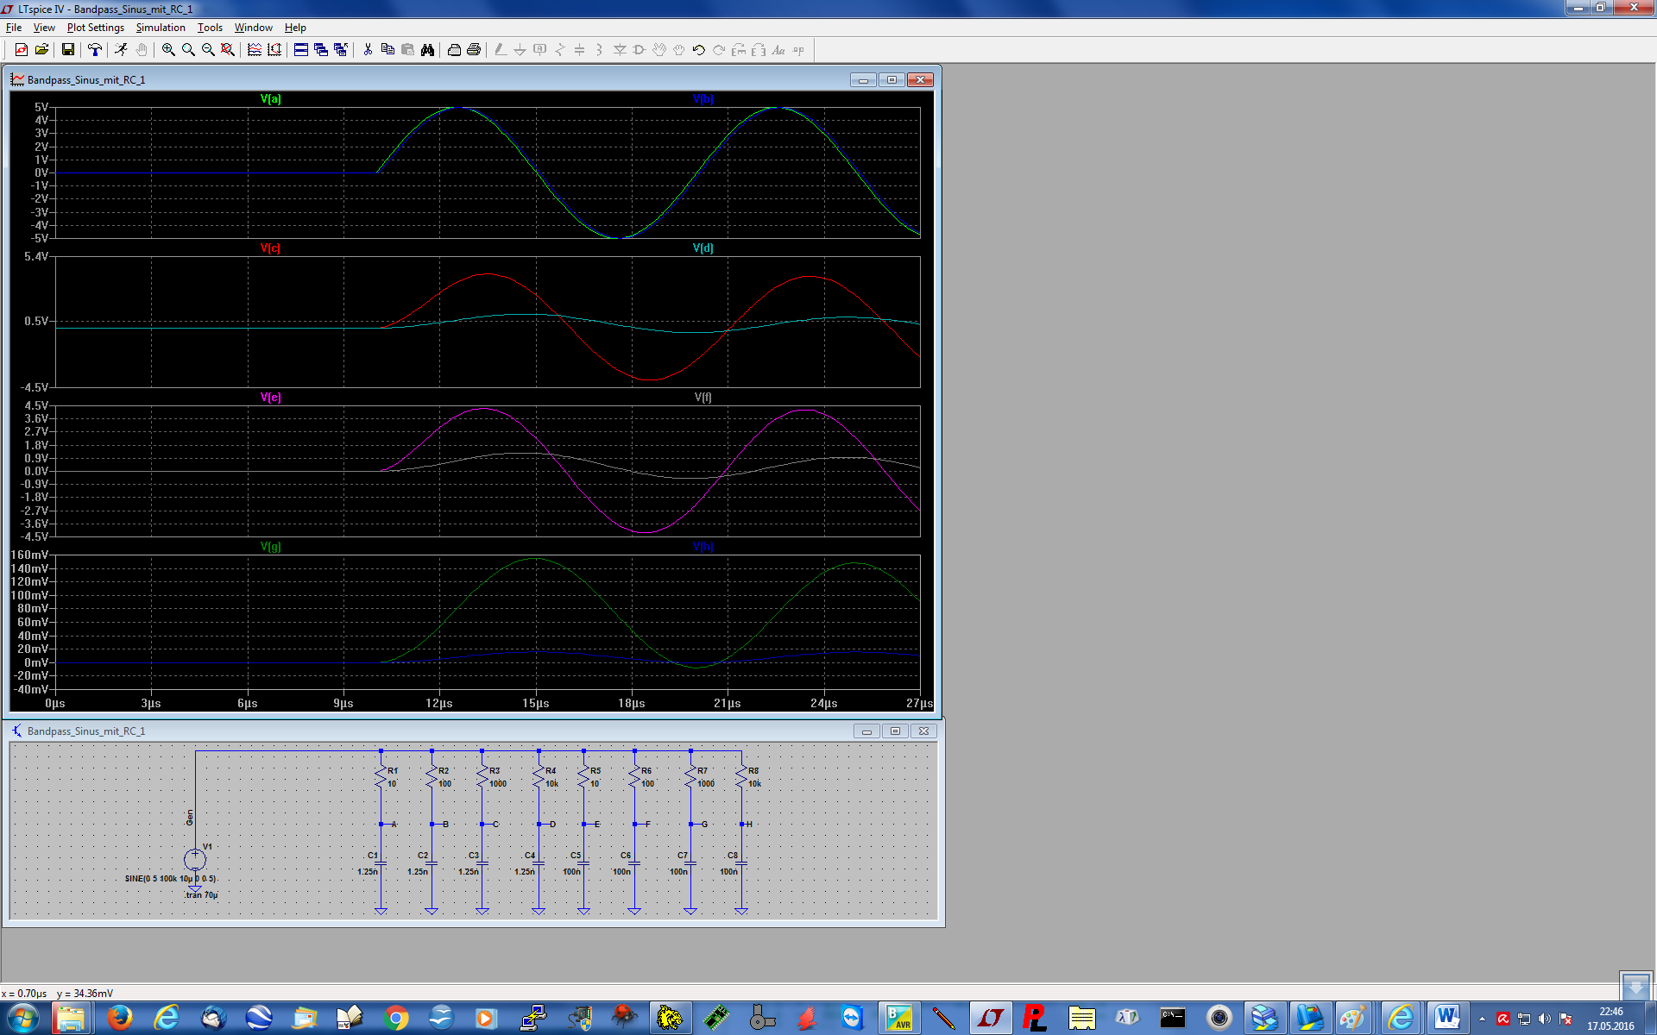The image size is (1657, 1035).
Task: Click the Cut scissors icon
Action: pos(368,50)
